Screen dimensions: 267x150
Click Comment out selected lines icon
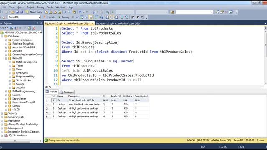[x=122, y=17]
